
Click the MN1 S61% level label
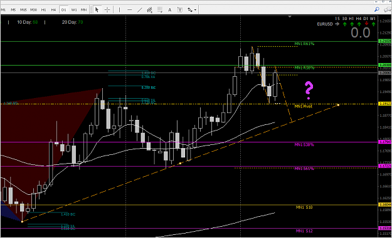coord(304,169)
